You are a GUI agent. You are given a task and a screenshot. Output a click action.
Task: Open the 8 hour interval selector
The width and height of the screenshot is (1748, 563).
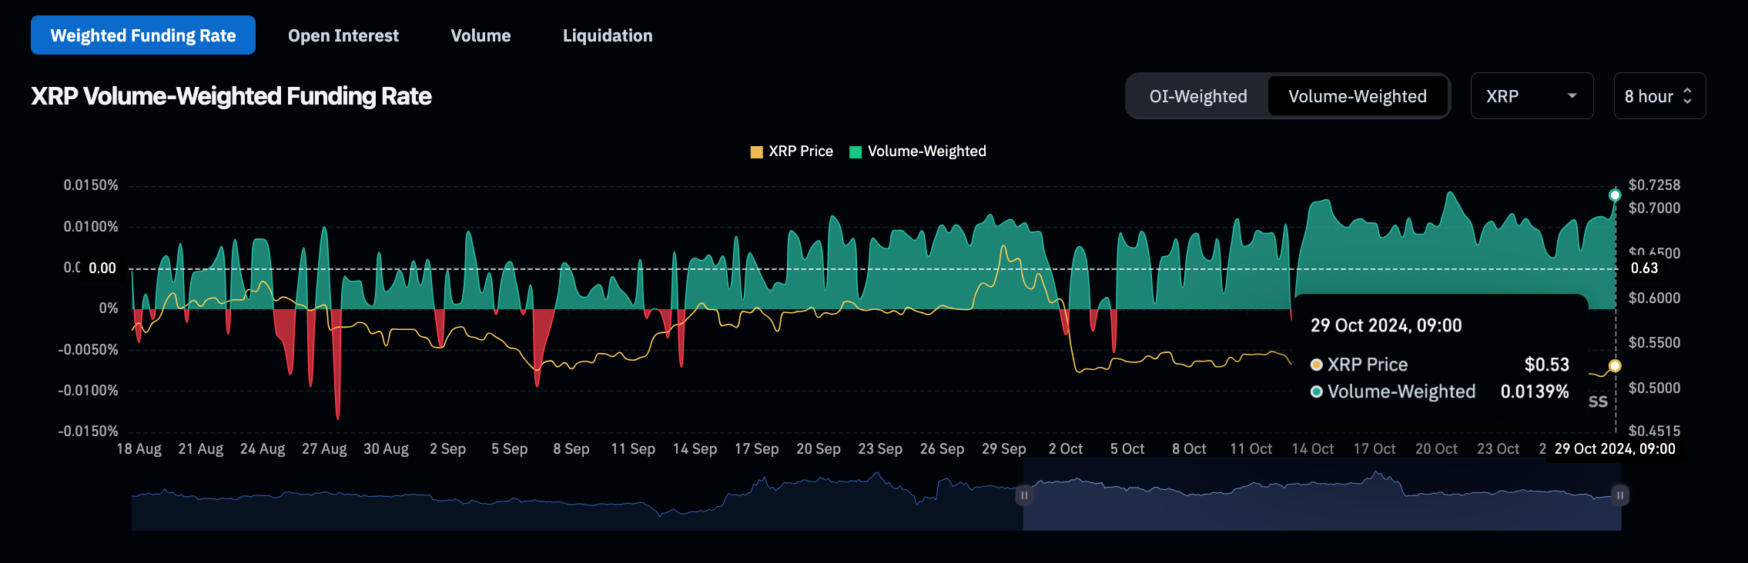[x=1659, y=96]
